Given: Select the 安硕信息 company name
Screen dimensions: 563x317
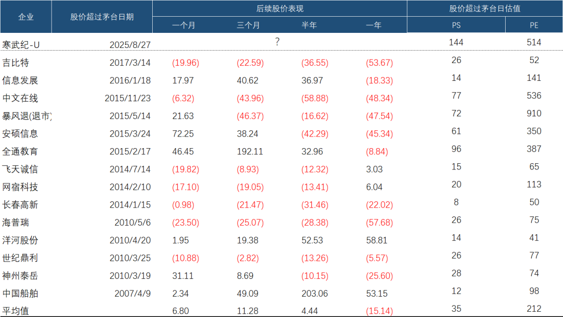Looking at the screenshot, I should (x=20, y=133).
